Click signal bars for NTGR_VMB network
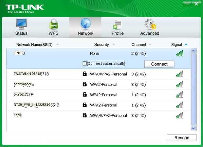Image resolution: width=203 pixels, height=147 pixels. coord(179,105)
